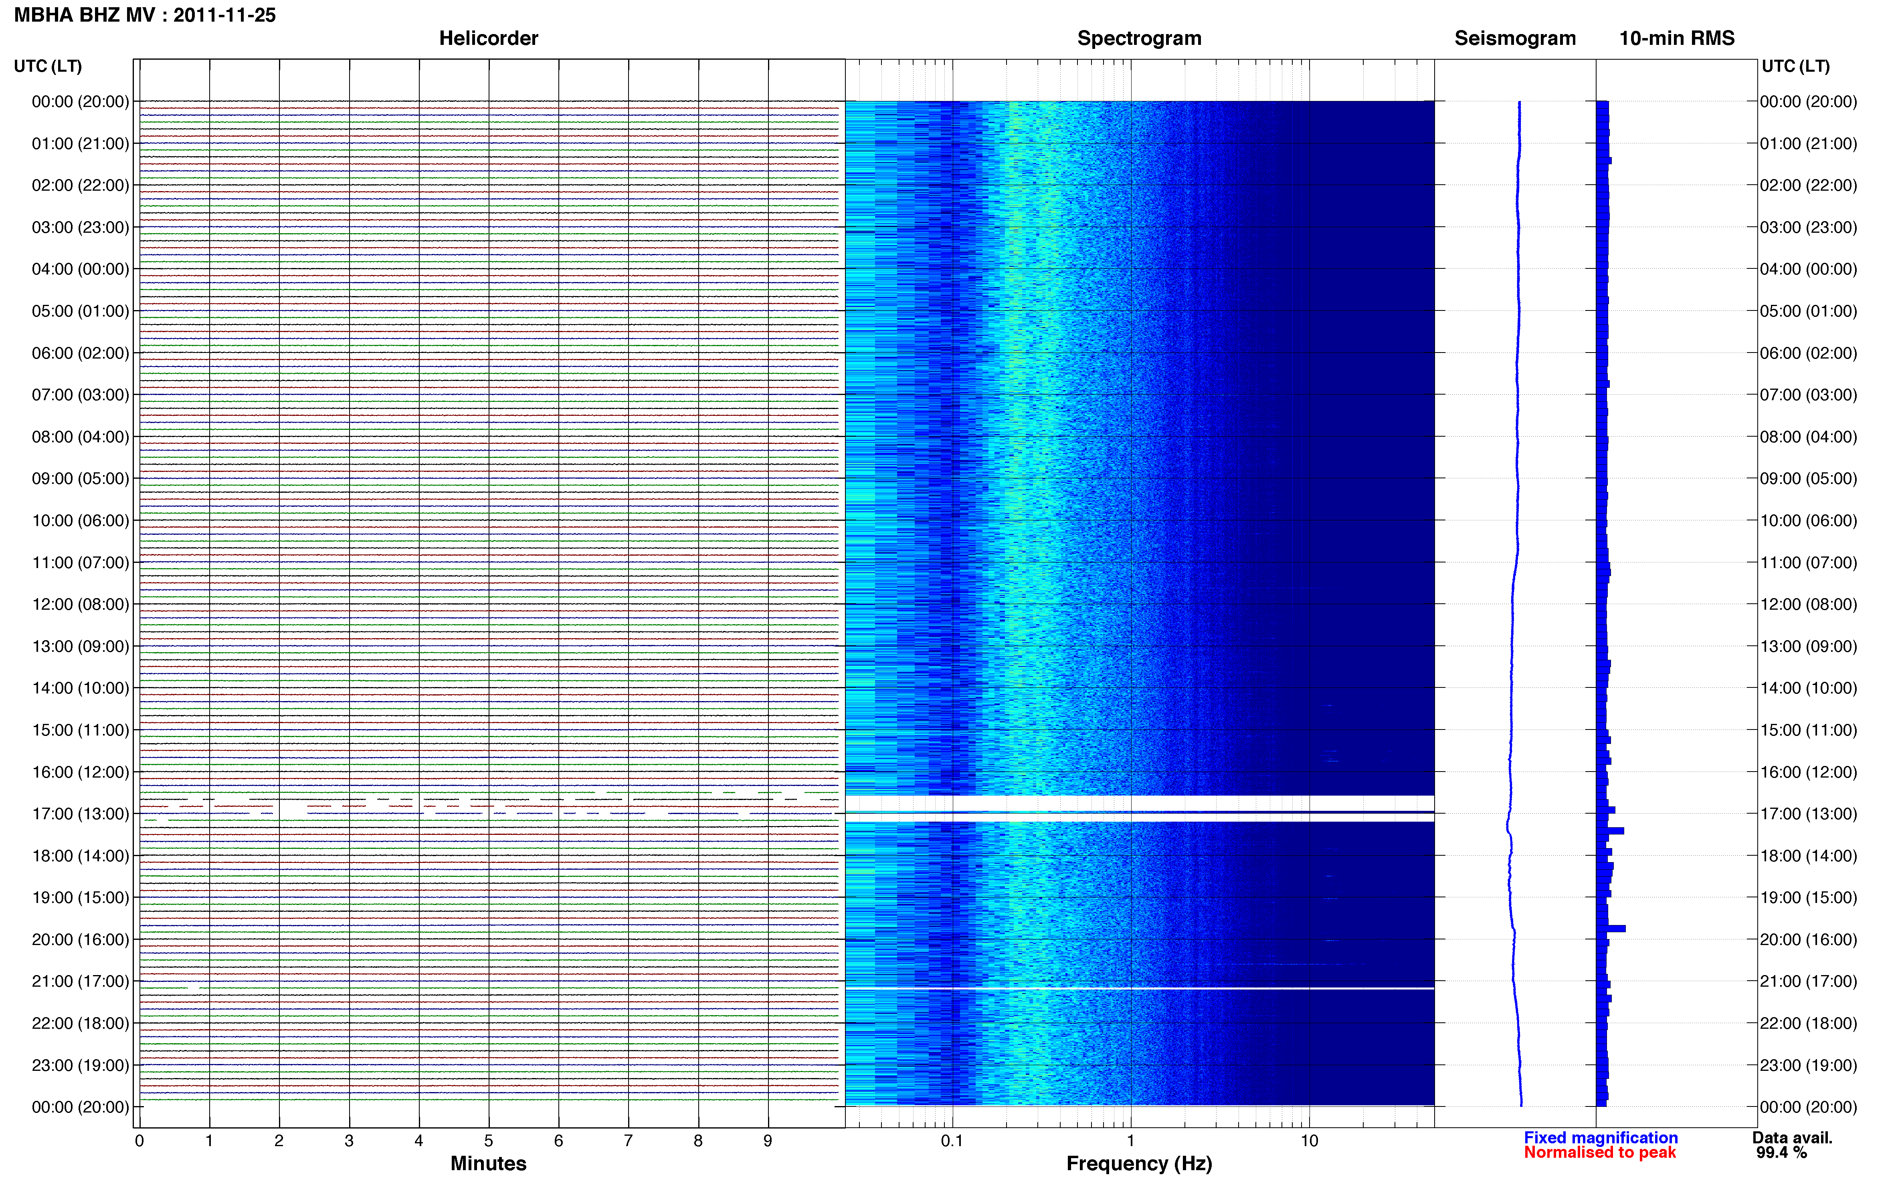Click '10:00 (06:00)' on the helicorder time axis
Image resolution: width=1900 pixels, height=1187 pixels.
coord(80,520)
